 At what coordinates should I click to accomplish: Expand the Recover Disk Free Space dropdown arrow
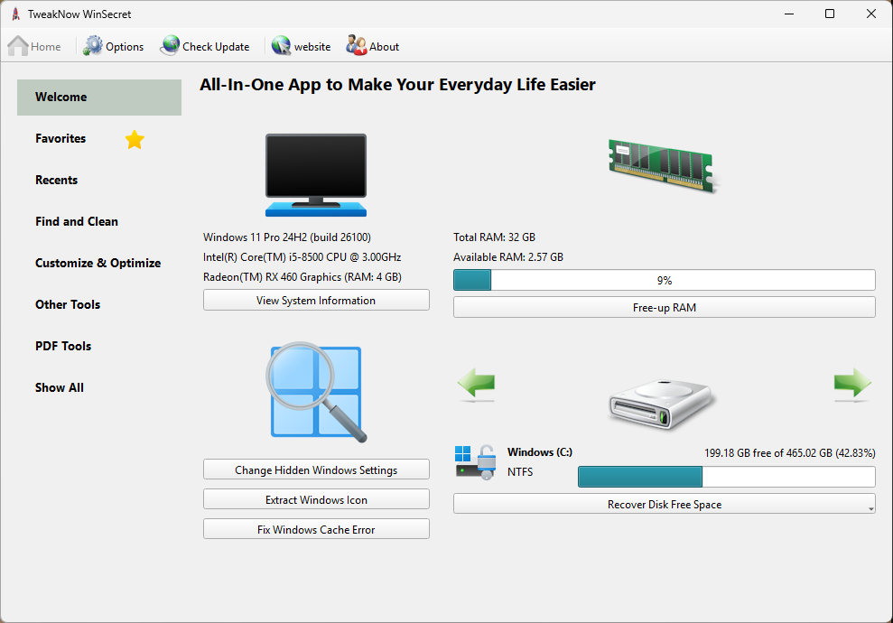coord(869,504)
